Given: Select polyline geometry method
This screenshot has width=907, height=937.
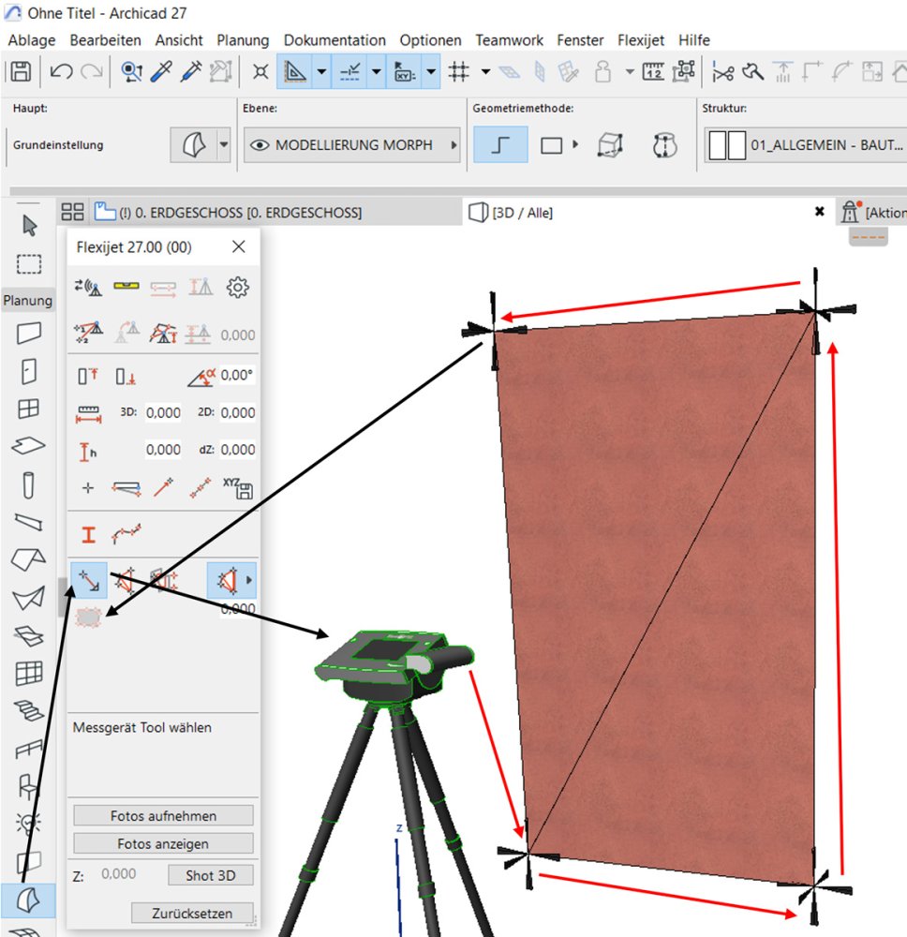Looking at the screenshot, I should click(500, 144).
